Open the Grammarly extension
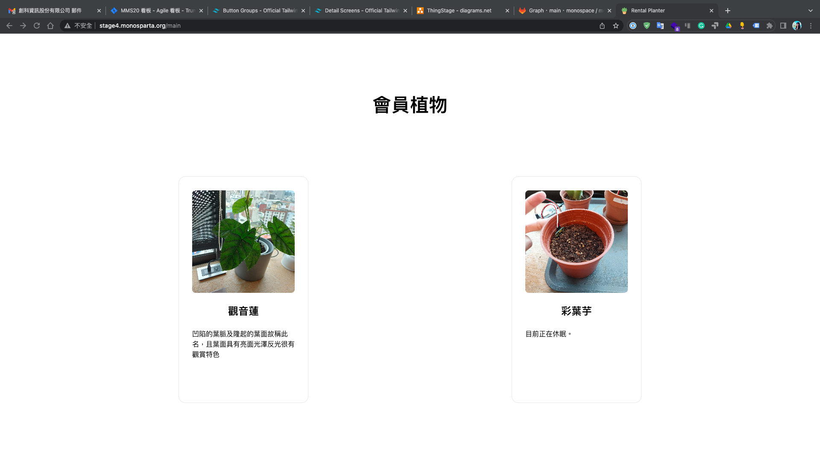 (701, 26)
